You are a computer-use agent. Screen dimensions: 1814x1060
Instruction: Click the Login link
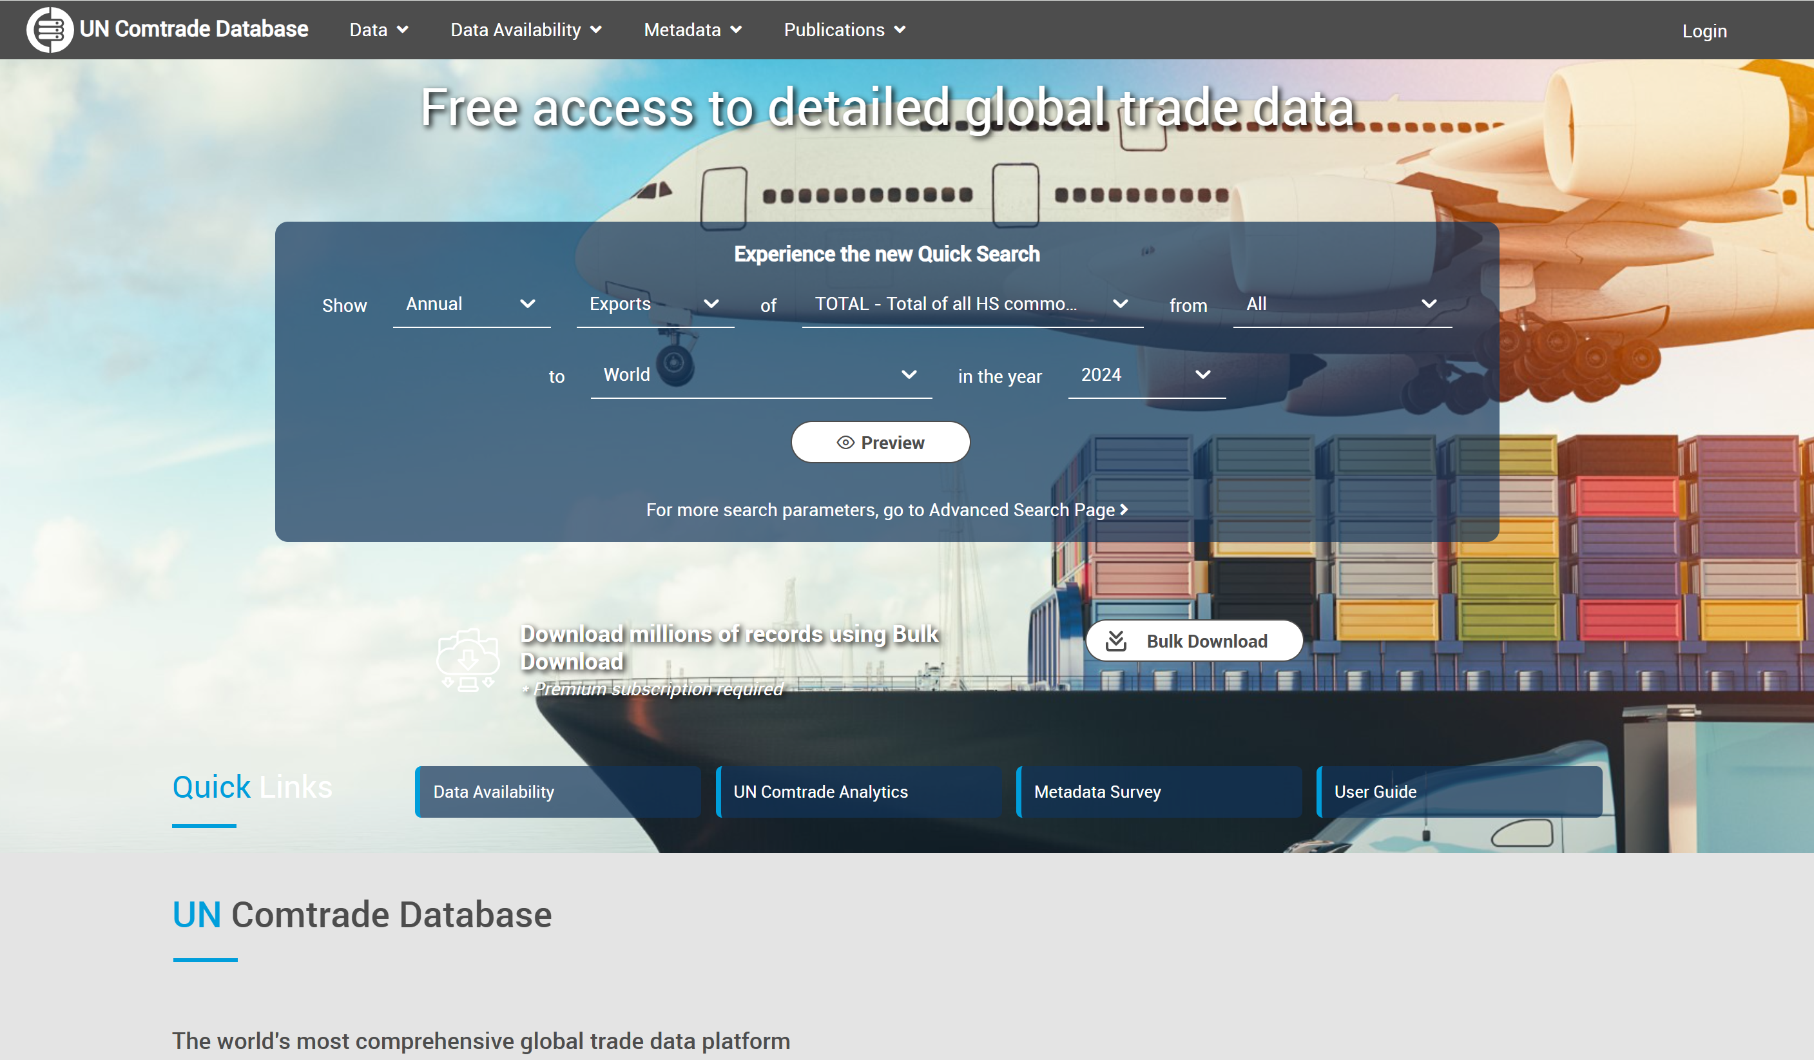point(1704,31)
